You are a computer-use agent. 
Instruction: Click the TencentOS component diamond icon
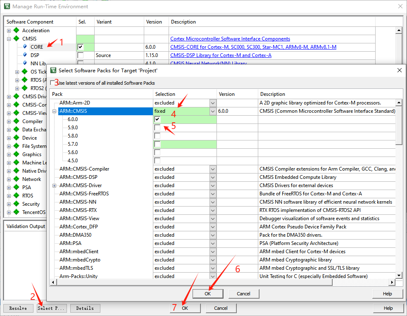(x=17, y=212)
